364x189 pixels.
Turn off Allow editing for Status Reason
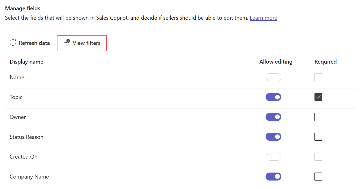point(273,137)
